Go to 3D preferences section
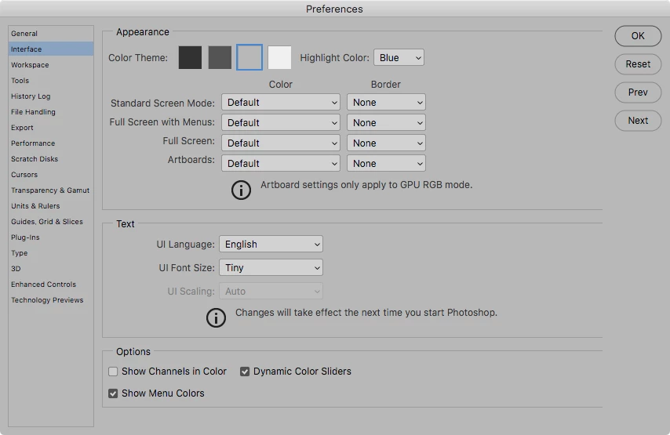This screenshot has width=670, height=435. click(51, 269)
